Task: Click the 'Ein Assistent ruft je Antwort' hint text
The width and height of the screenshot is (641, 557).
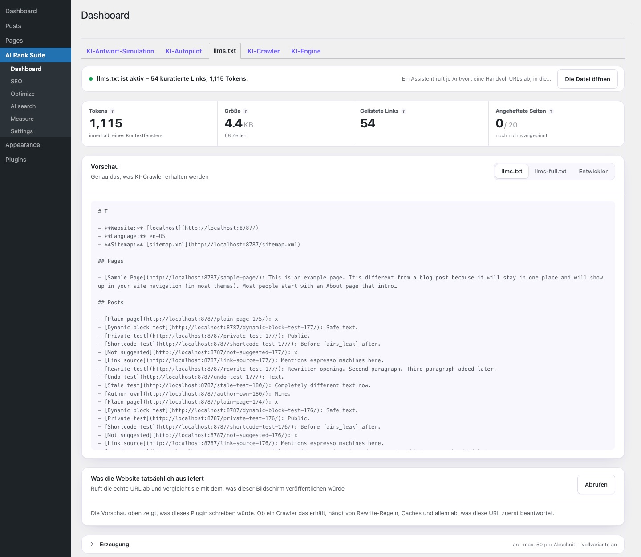Action: (476, 79)
